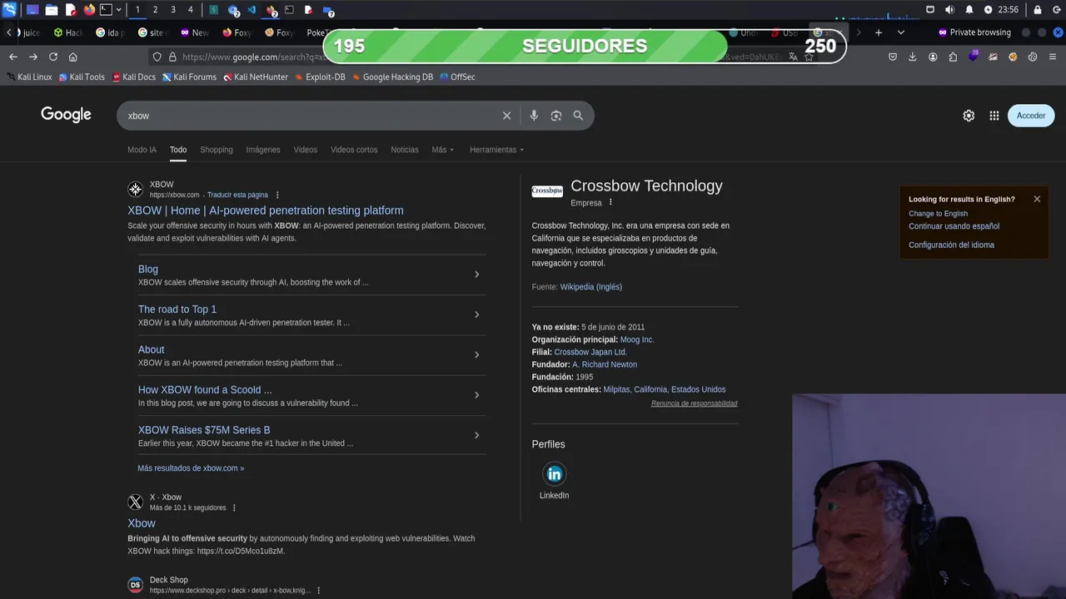The height and width of the screenshot is (599, 1066).
Task: Open the Pocket save icon in toolbar
Action: pyautogui.click(x=893, y=57)
